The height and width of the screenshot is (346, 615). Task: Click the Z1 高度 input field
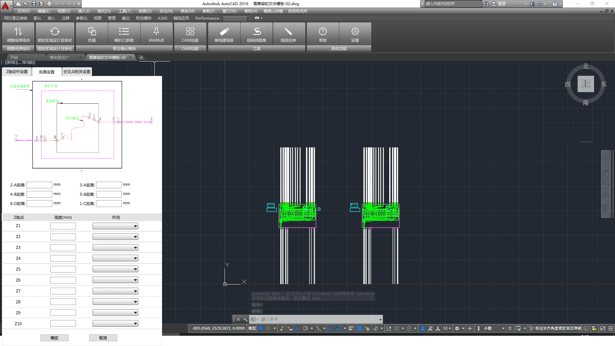(63, 226)
